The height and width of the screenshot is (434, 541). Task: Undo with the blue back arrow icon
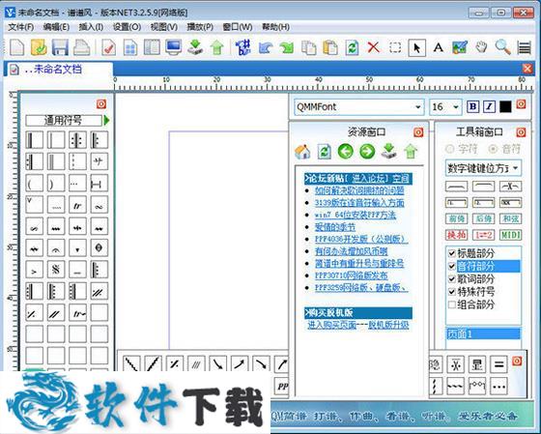(x=265, y=47)
